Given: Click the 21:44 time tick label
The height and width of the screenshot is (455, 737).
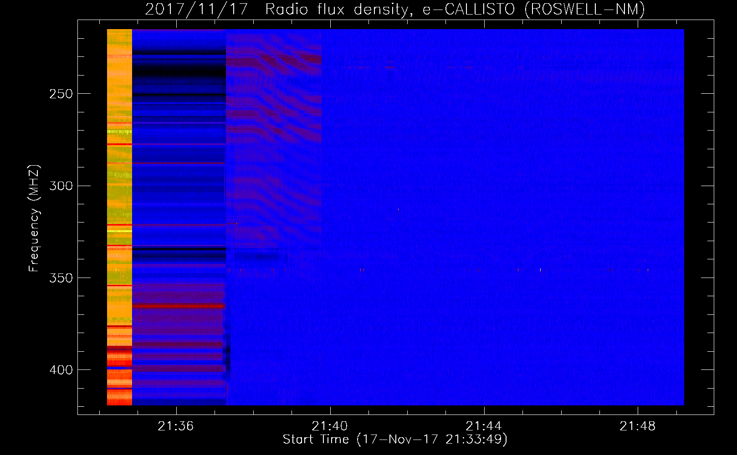Looking at the screenshot, I should [484, 426].
